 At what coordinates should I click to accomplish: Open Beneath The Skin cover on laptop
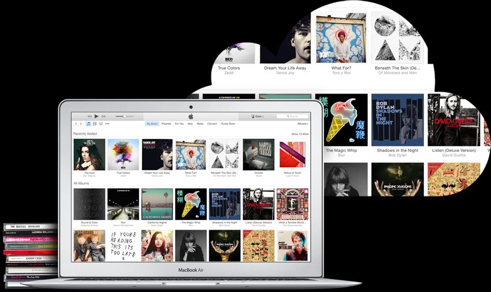point(225,155)
